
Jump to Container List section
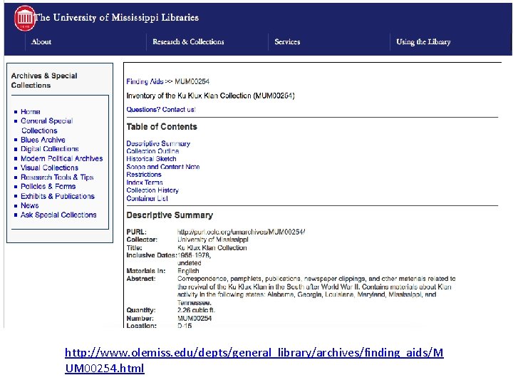147,198
